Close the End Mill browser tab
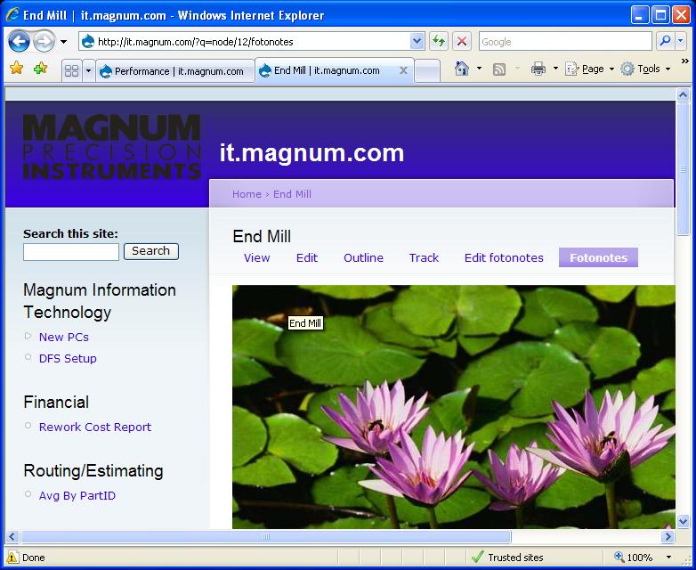Screen dimensions: 696x570 403,70
